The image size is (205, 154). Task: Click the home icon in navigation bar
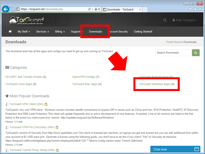click(10, 31)
